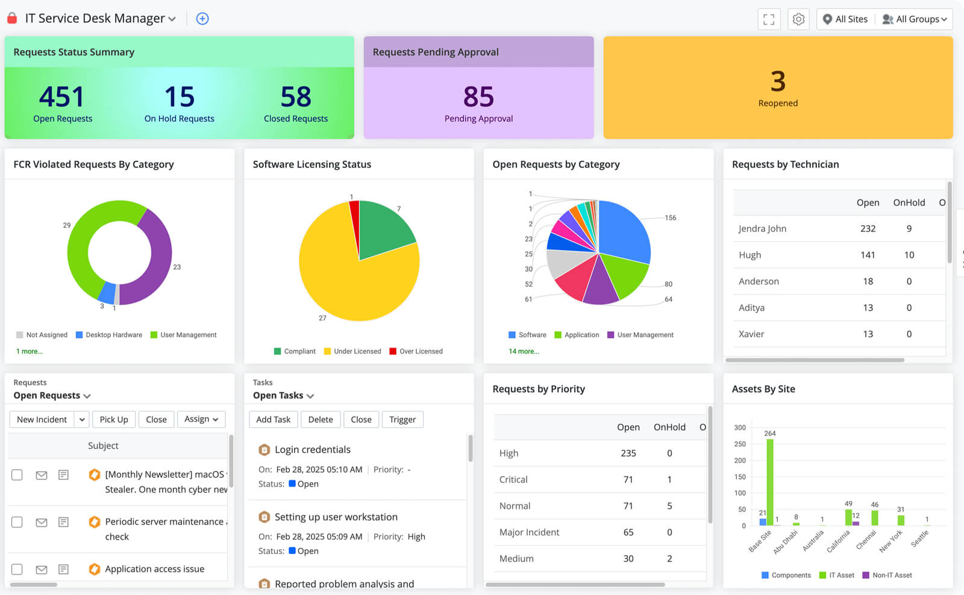
Task: Check the Monthly Newsletter request checkbox
Action: (16, 475)
